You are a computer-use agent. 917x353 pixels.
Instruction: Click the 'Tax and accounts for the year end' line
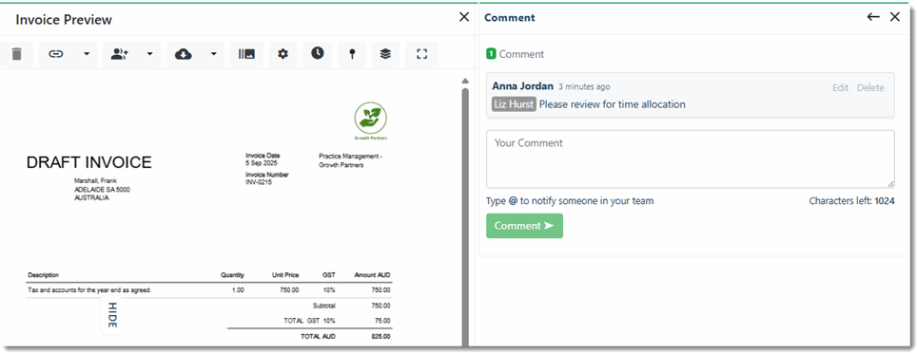click(89, 290)
